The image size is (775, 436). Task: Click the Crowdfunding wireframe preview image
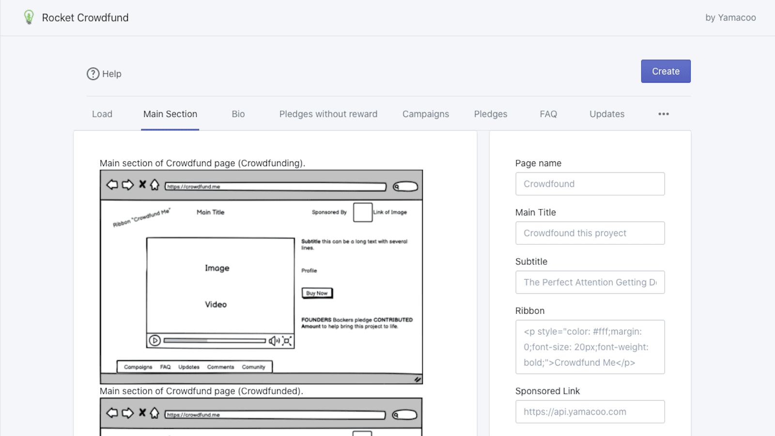pyautogui.click(x=261, y=277)
